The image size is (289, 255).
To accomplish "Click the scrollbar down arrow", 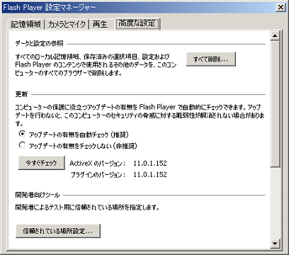I will point(275,243).
